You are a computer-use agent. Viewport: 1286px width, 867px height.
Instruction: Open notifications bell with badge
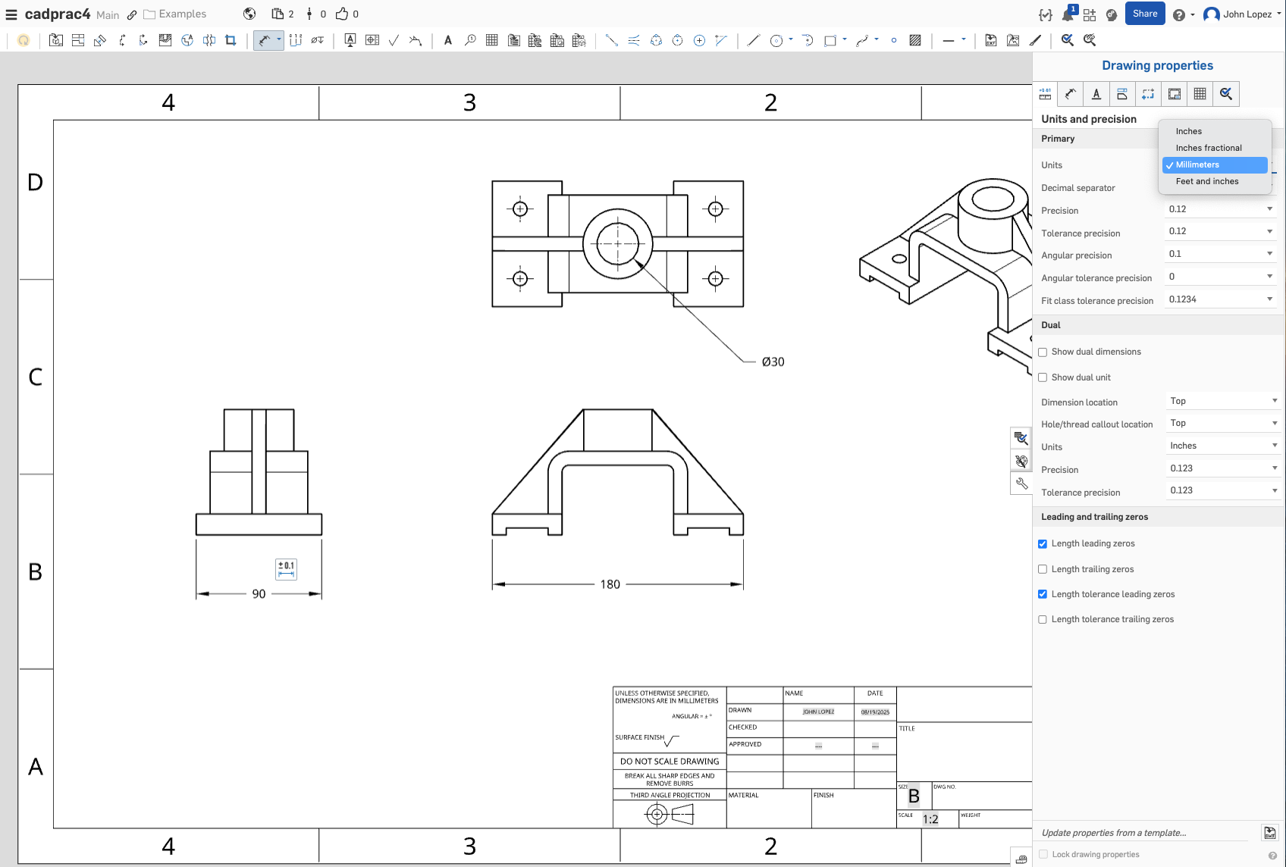pyautogui.click(x=1068, y=14)
